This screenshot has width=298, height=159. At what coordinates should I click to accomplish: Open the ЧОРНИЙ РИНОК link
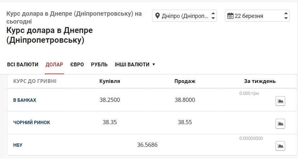point(32,123)
